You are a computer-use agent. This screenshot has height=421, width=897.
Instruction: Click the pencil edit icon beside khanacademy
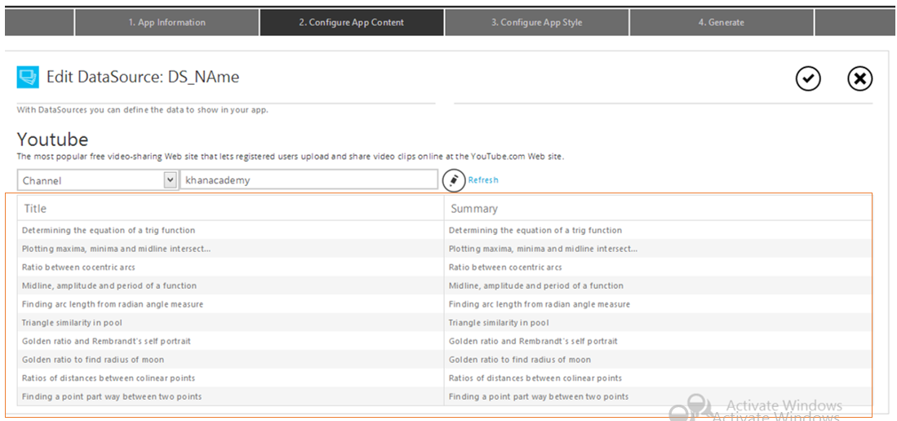[453, 180]
